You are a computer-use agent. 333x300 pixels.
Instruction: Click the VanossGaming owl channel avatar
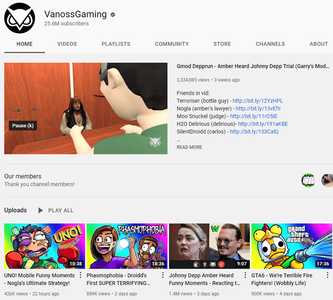point(20,18)
